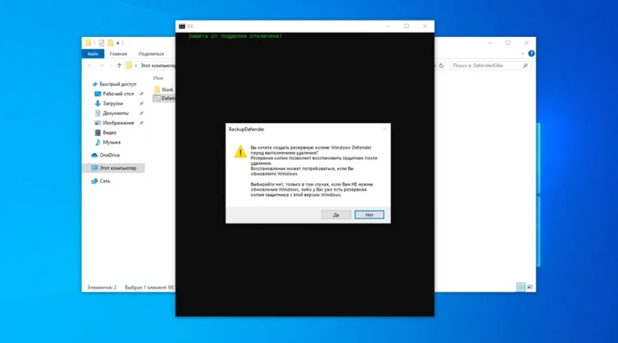Select the partially hidden Defen... file row
The image size is (618, 343).
coord(164,98)
